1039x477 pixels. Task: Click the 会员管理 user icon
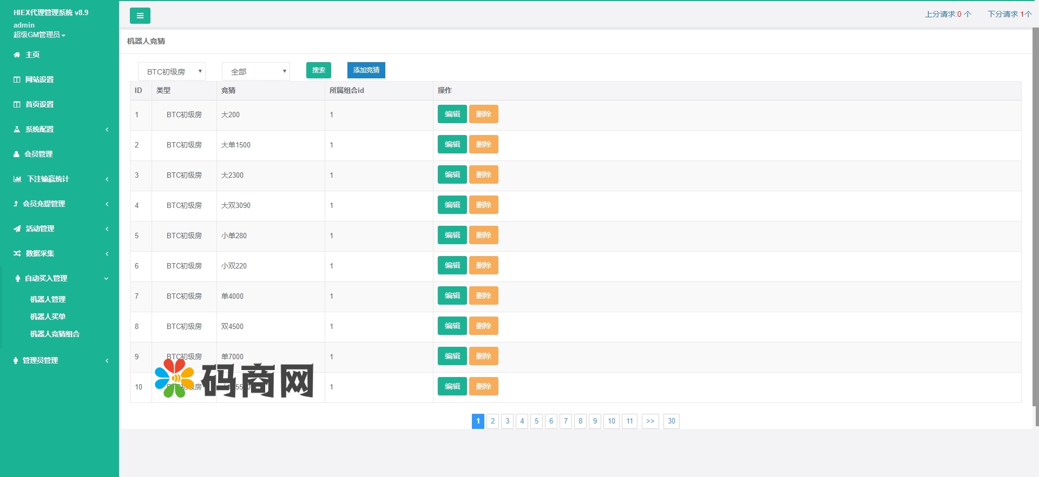tap(16, 154)
